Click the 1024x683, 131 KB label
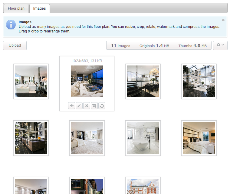Screen dimensions: 230x194 click(x=87, y=61)
